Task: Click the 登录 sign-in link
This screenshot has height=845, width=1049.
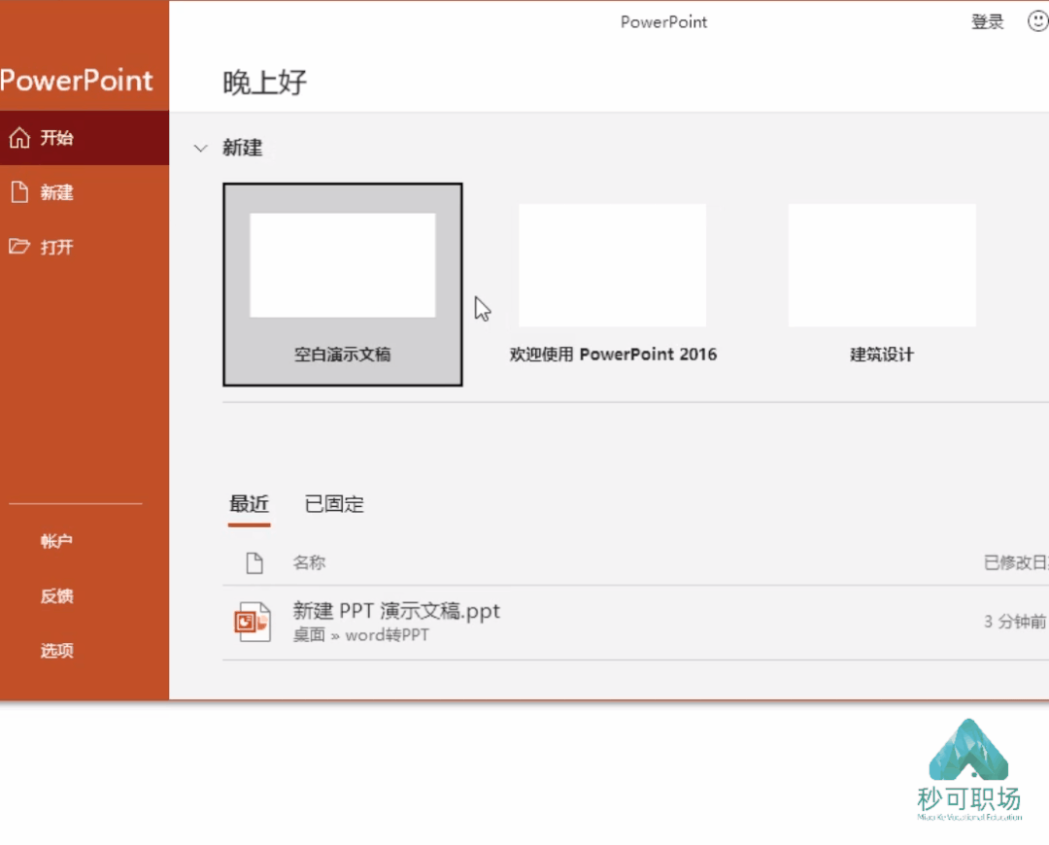Action: pyautogui.click(x=987, y=21)
